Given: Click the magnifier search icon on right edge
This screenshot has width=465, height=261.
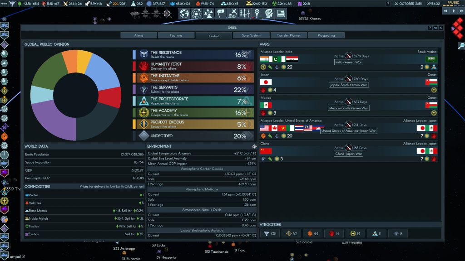Looking at the screenshot, I should click(461, 45).
